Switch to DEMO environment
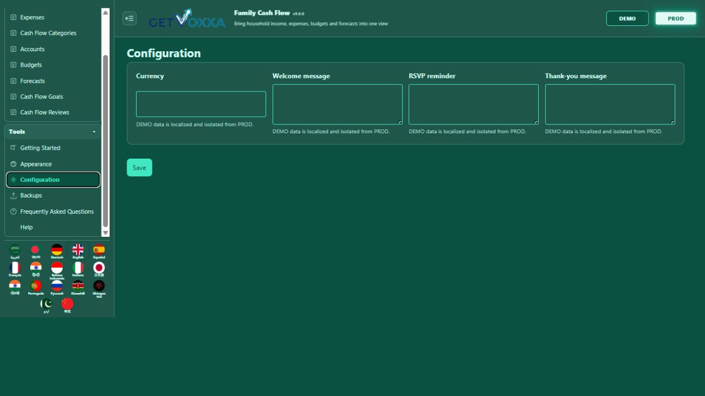Screen dimensions: 705x396 (627, 18)
